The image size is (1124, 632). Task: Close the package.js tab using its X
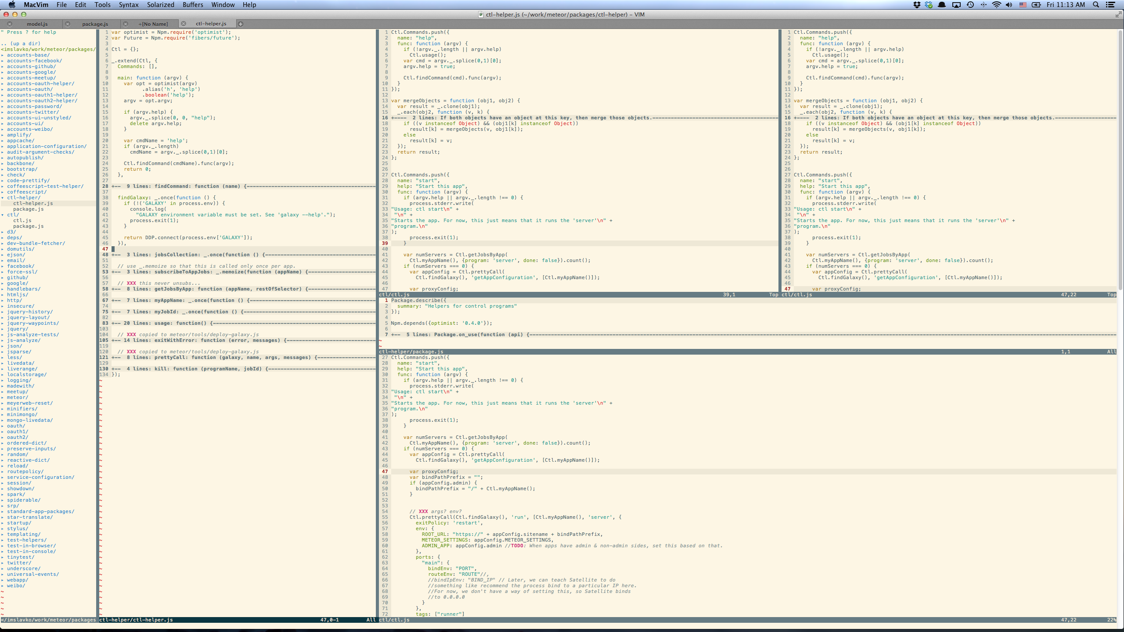(x=68, y=24)
